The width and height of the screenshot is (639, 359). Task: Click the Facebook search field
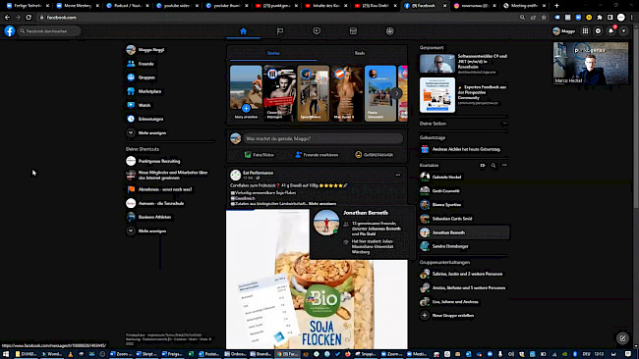[49, 31]
